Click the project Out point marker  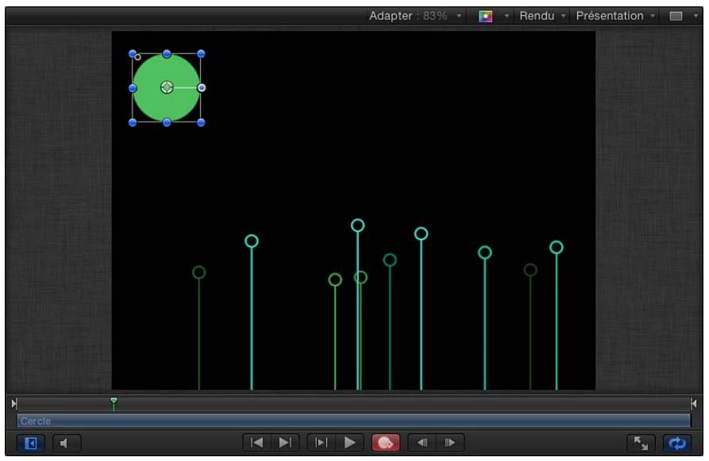coord(694,403)
